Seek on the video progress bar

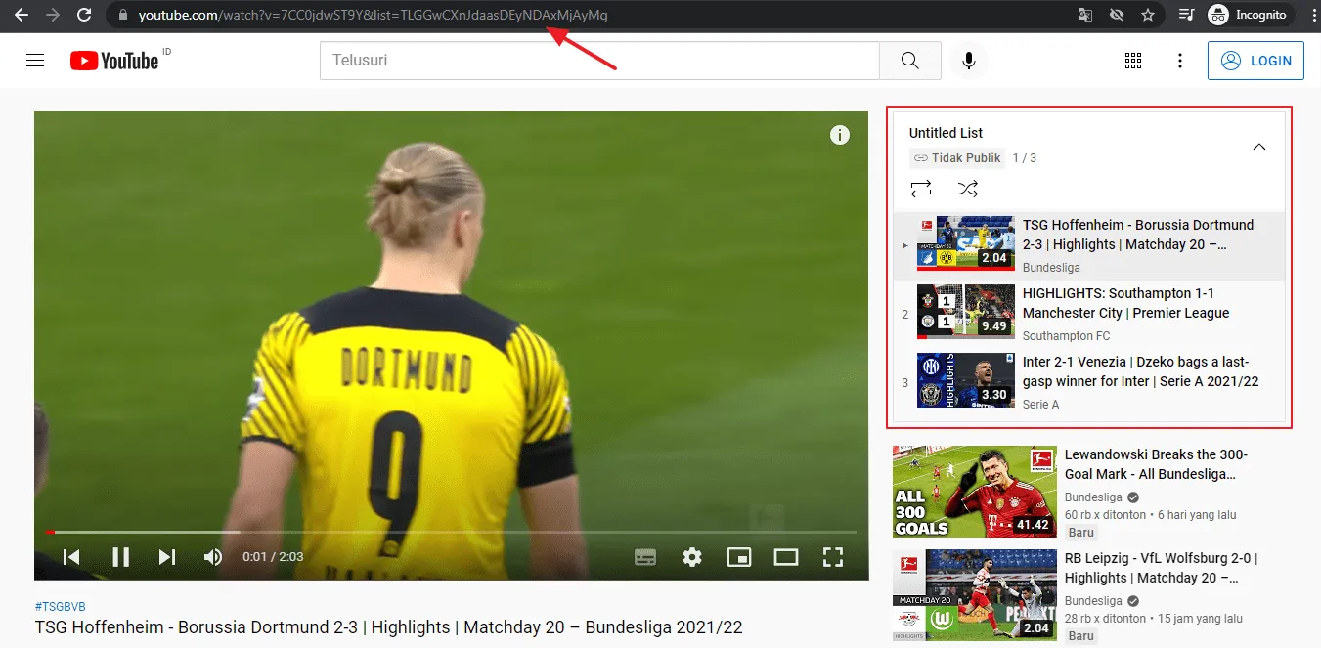coord(451,532)
